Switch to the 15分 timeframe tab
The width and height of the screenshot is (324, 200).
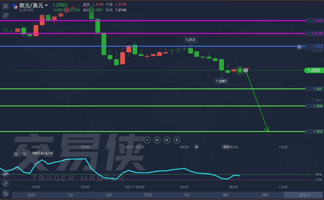[148, 195]
